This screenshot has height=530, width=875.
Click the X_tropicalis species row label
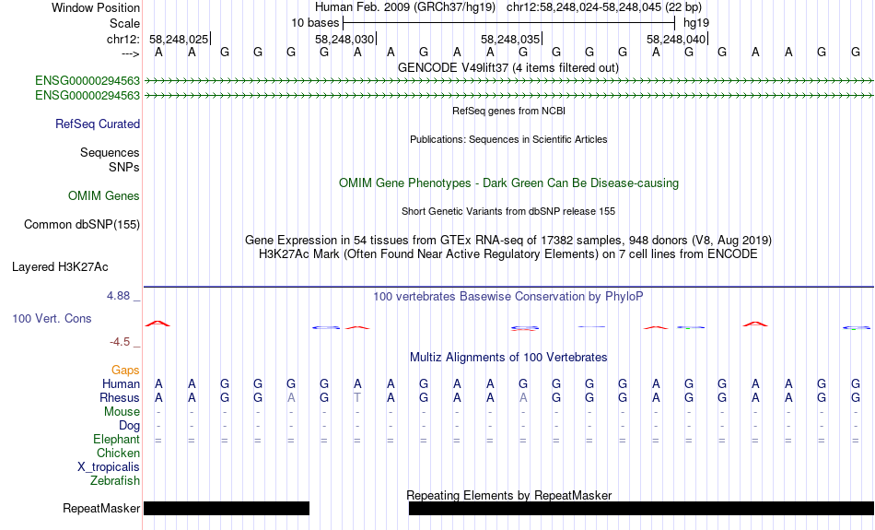pos(109,467)
